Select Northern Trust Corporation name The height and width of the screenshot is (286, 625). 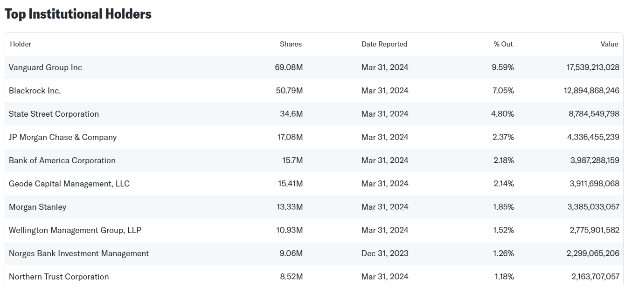tap(59, 277)
